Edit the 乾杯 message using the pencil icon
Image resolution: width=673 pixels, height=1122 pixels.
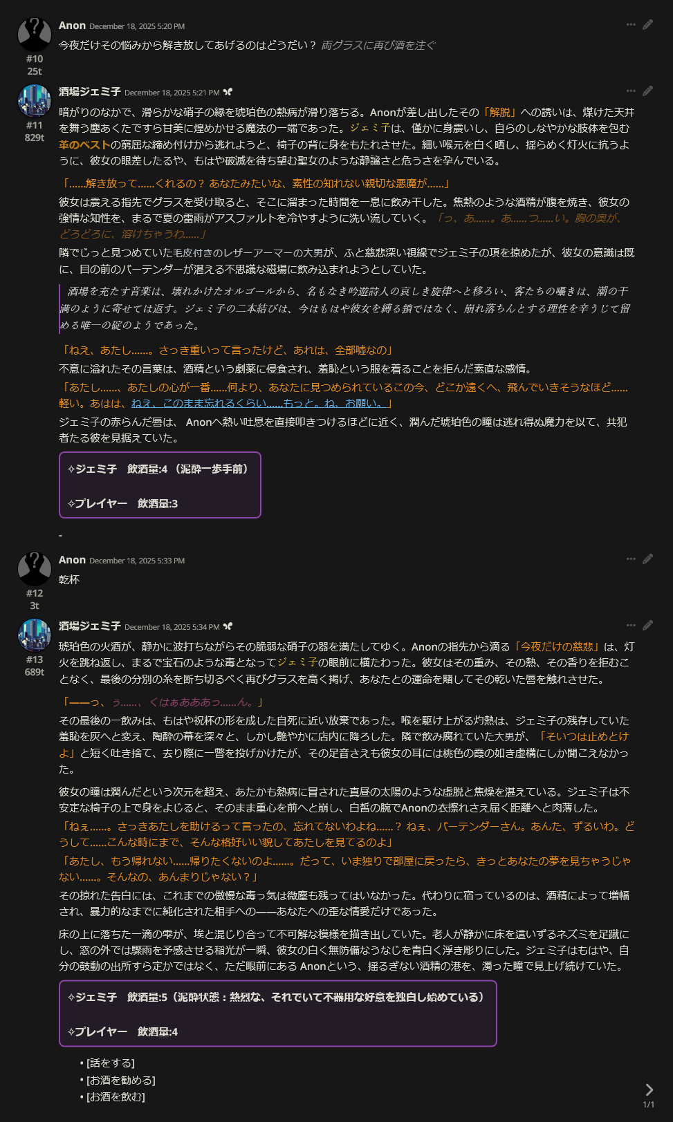click(647, 559)
